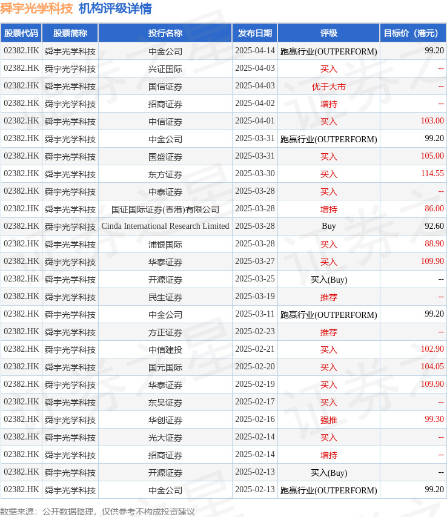Image resolution: width=447 pixels, height=517 pixels.
Task: Select the 兴证国际 bank name cell
Action: pyautogui.click(x=165, y=69)
